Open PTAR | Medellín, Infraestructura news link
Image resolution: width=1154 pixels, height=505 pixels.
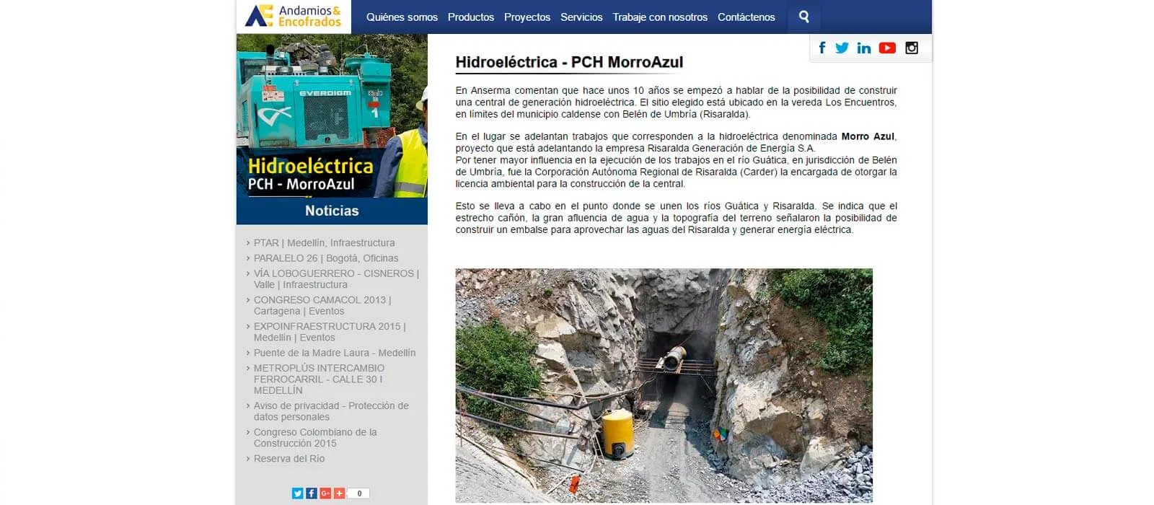click(x=324, y=243)
